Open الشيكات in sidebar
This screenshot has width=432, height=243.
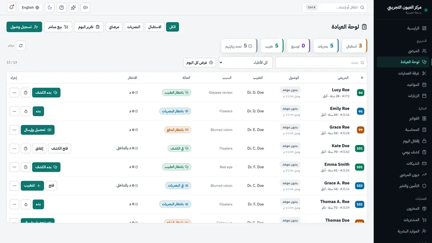(x=403, y=163)
